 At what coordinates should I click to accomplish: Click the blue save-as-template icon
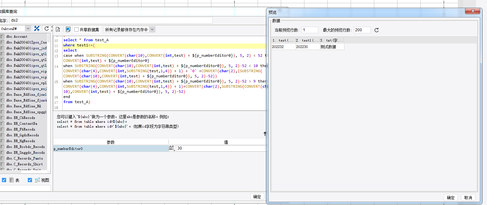pos(68,29)
